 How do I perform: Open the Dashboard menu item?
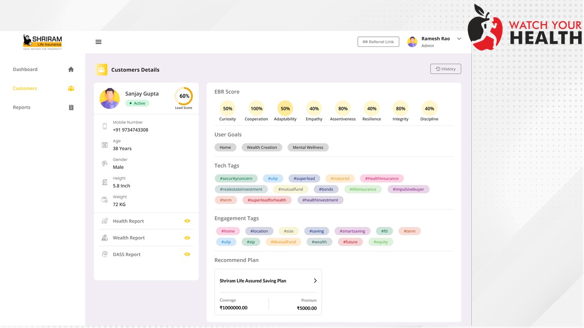(25, 69)
